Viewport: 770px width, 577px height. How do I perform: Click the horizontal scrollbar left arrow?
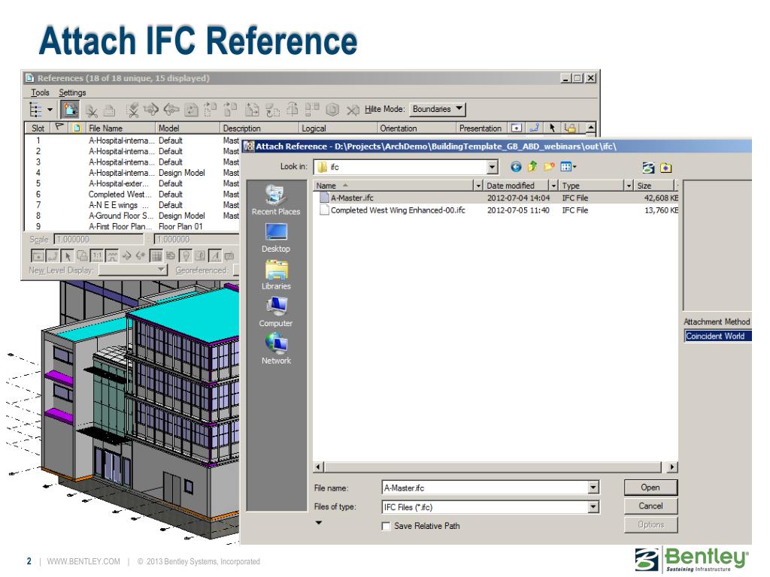point(318,467)
